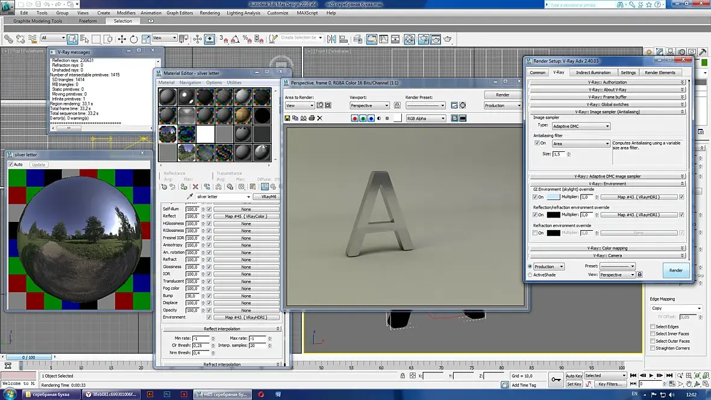Enable the red channel in frame window
The image size is (711, 400).
[x=354, y=118]
